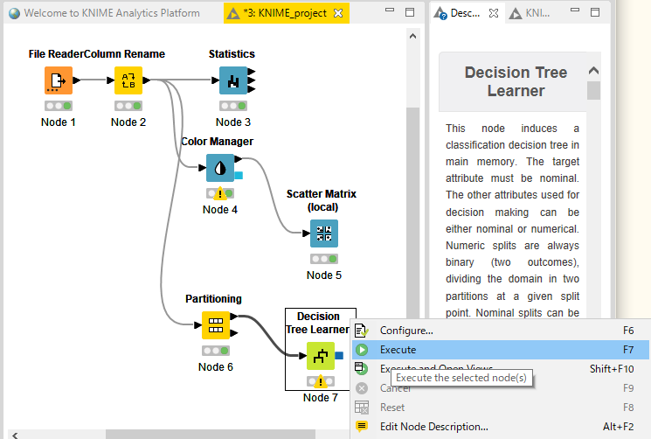The image size is (651, 439).
Task: Click the Node 2 status traffic light
Action: 128,106
